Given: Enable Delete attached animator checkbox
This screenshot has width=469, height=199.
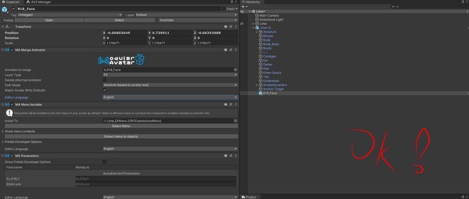Looking at the screenshot, I should pyautogui.click(x=104, y=80).
